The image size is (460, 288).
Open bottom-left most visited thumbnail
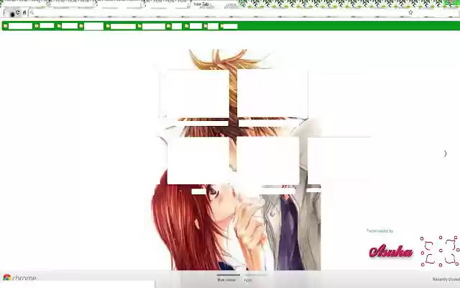(198, 161)
